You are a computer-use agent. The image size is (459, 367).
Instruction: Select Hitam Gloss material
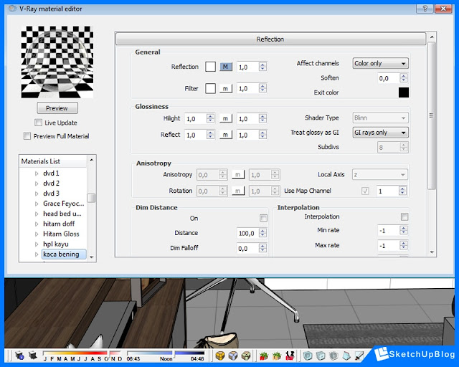[61, 234]
